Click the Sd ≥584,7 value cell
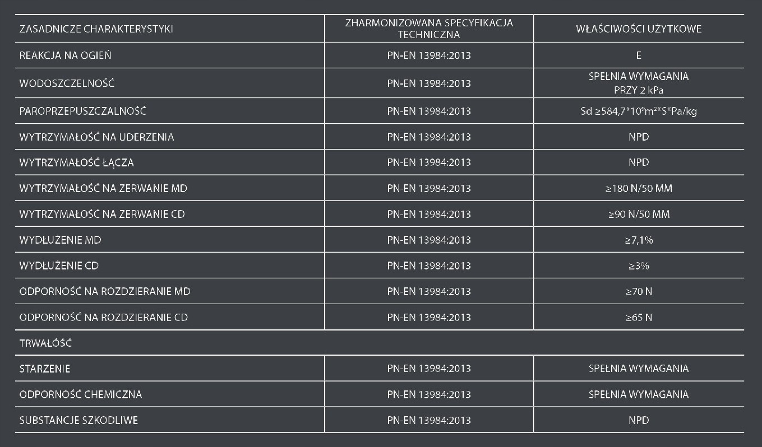 tap(639, 111)
